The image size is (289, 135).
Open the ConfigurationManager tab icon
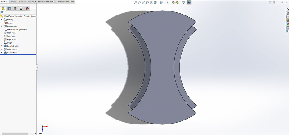(15, 9)
